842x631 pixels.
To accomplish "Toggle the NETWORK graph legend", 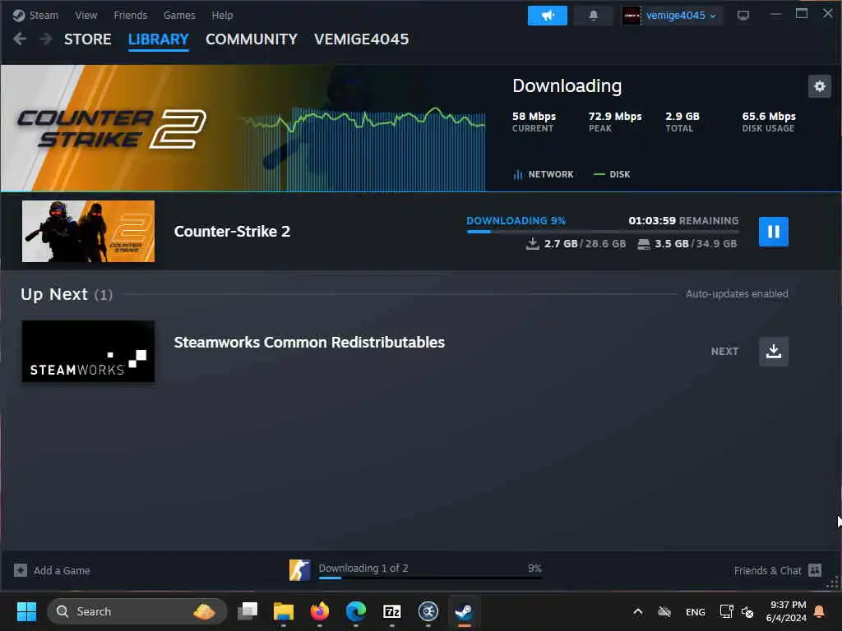I will [544, 174].
